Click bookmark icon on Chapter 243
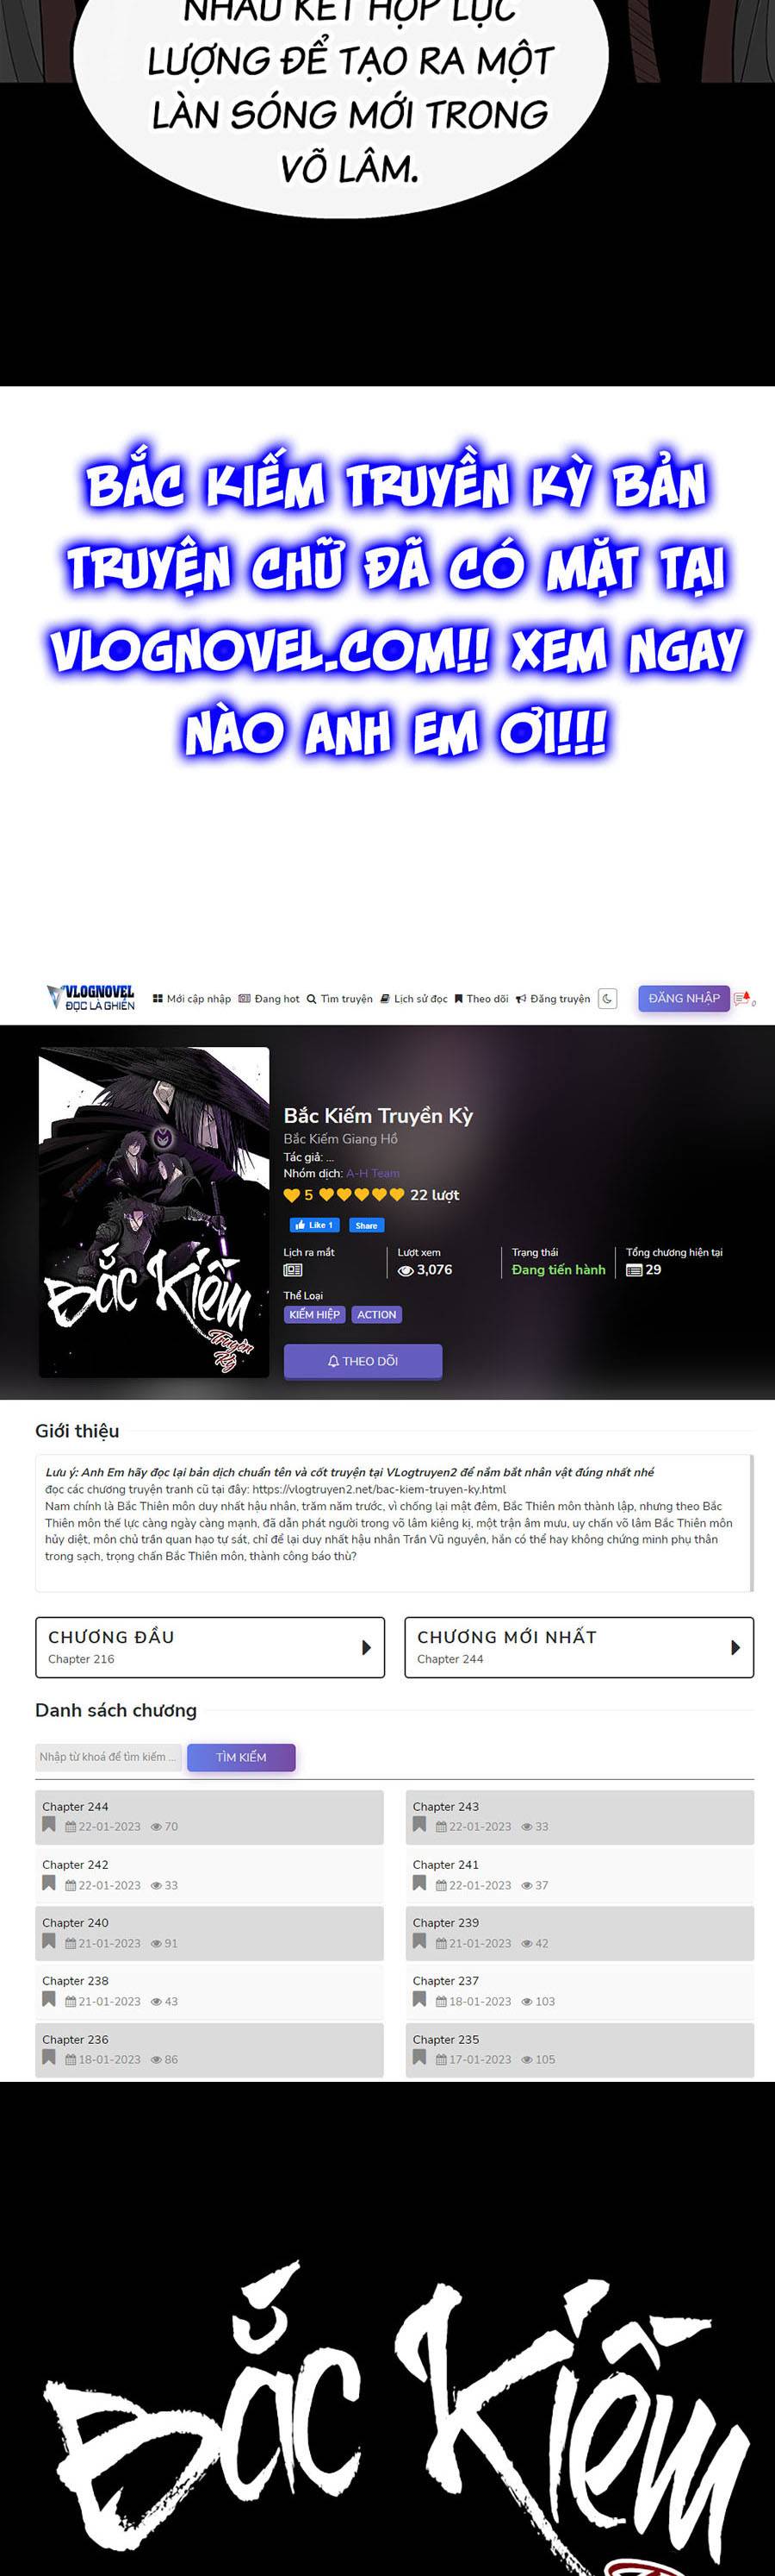 pyautogui.click(x=419, y=1824)
